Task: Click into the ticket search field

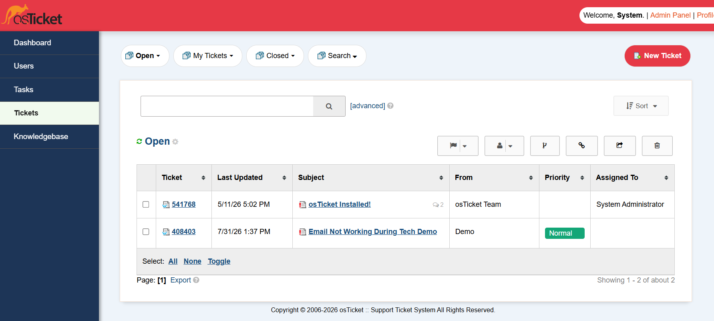Action: point(227,106)
